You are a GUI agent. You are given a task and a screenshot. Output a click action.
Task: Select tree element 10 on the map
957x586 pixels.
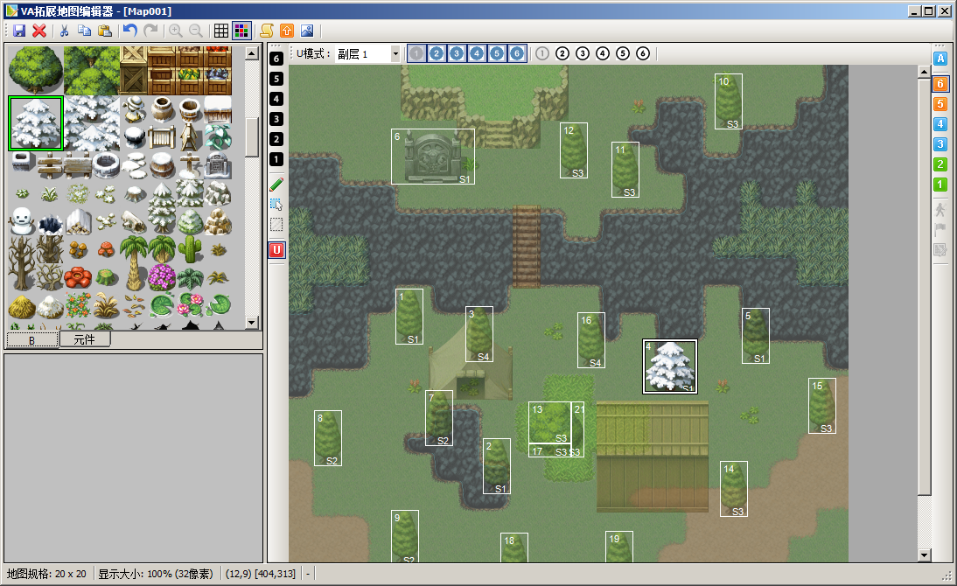coord(729,101)
